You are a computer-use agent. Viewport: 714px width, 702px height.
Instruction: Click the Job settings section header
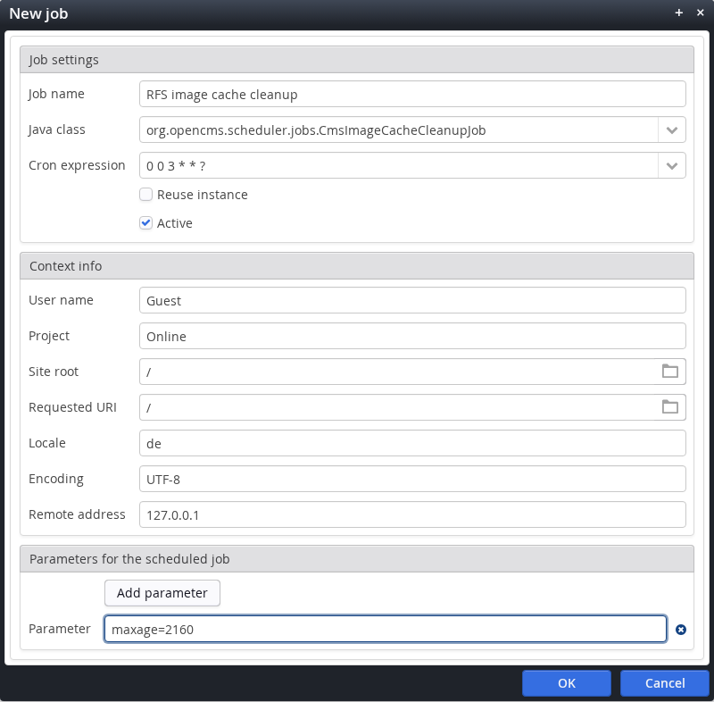coord(357,59)
